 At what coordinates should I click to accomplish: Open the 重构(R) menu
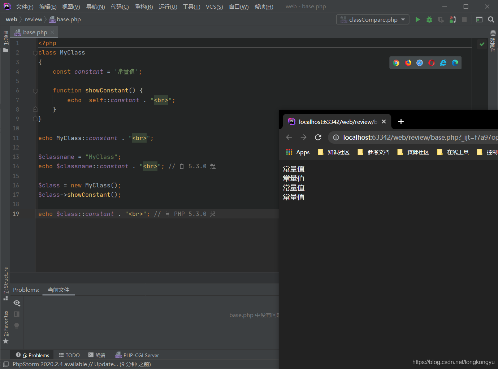click(x=144, y=7)
